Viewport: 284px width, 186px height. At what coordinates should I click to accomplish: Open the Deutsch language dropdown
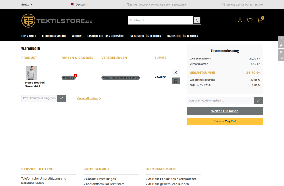80,5
